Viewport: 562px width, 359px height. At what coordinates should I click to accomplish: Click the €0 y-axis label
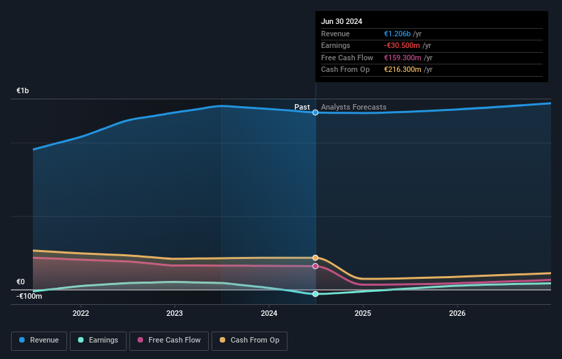point(21,282)
